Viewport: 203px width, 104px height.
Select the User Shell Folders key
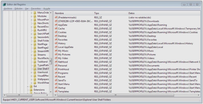click(x=43, y=69)
